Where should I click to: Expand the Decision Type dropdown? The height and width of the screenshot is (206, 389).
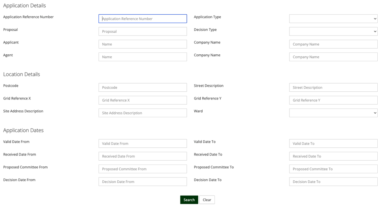tap(333, 31)
